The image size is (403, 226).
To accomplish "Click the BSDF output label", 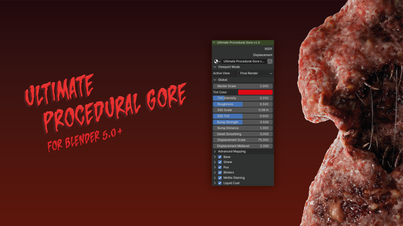I will [x=268, y=49].
